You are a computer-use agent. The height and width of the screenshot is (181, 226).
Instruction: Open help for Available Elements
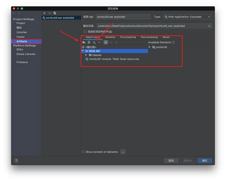pos(174,42)
